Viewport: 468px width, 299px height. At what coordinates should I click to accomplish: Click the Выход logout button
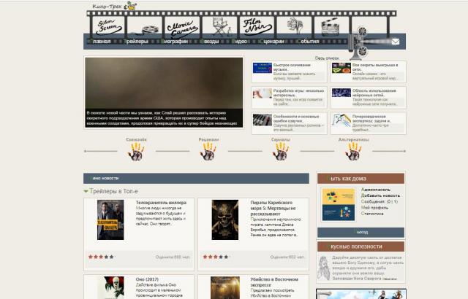(x=361, y=232)
